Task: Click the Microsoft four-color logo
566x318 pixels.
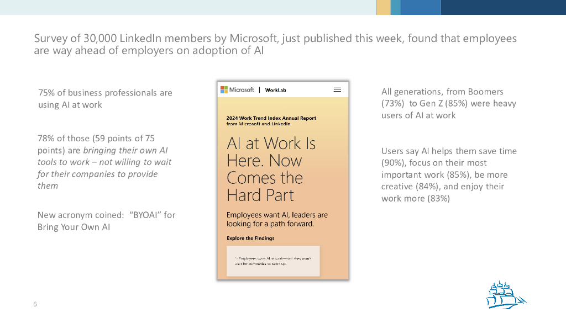Action: (x=224, y=89)
